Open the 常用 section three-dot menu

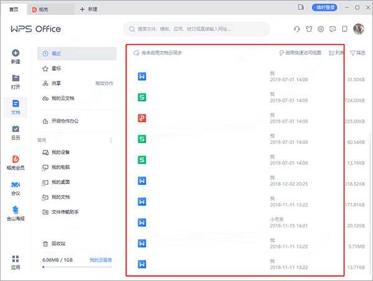(x=111, y=140)
